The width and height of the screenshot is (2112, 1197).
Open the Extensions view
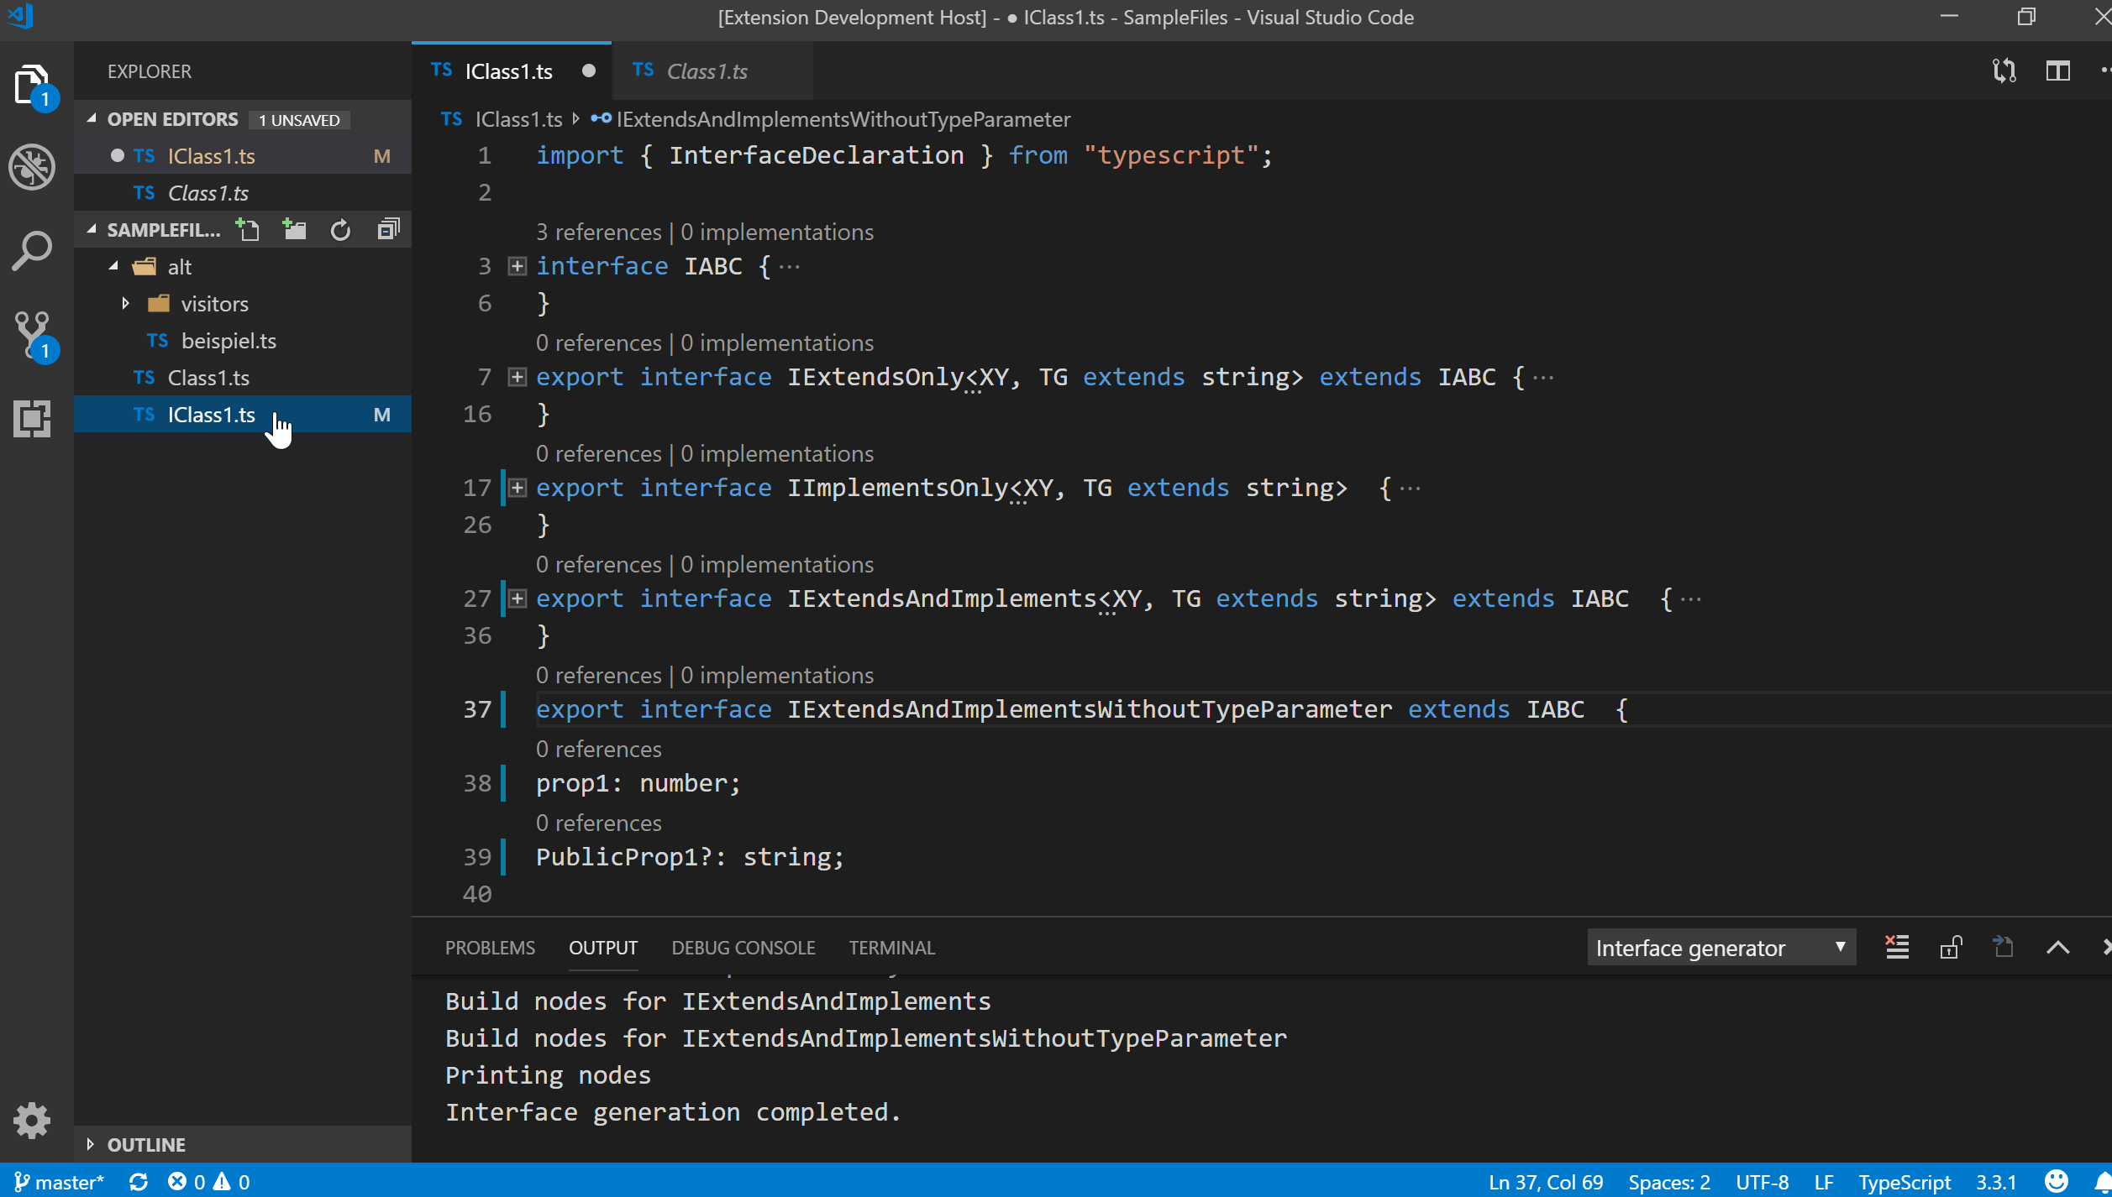(32, 417)
